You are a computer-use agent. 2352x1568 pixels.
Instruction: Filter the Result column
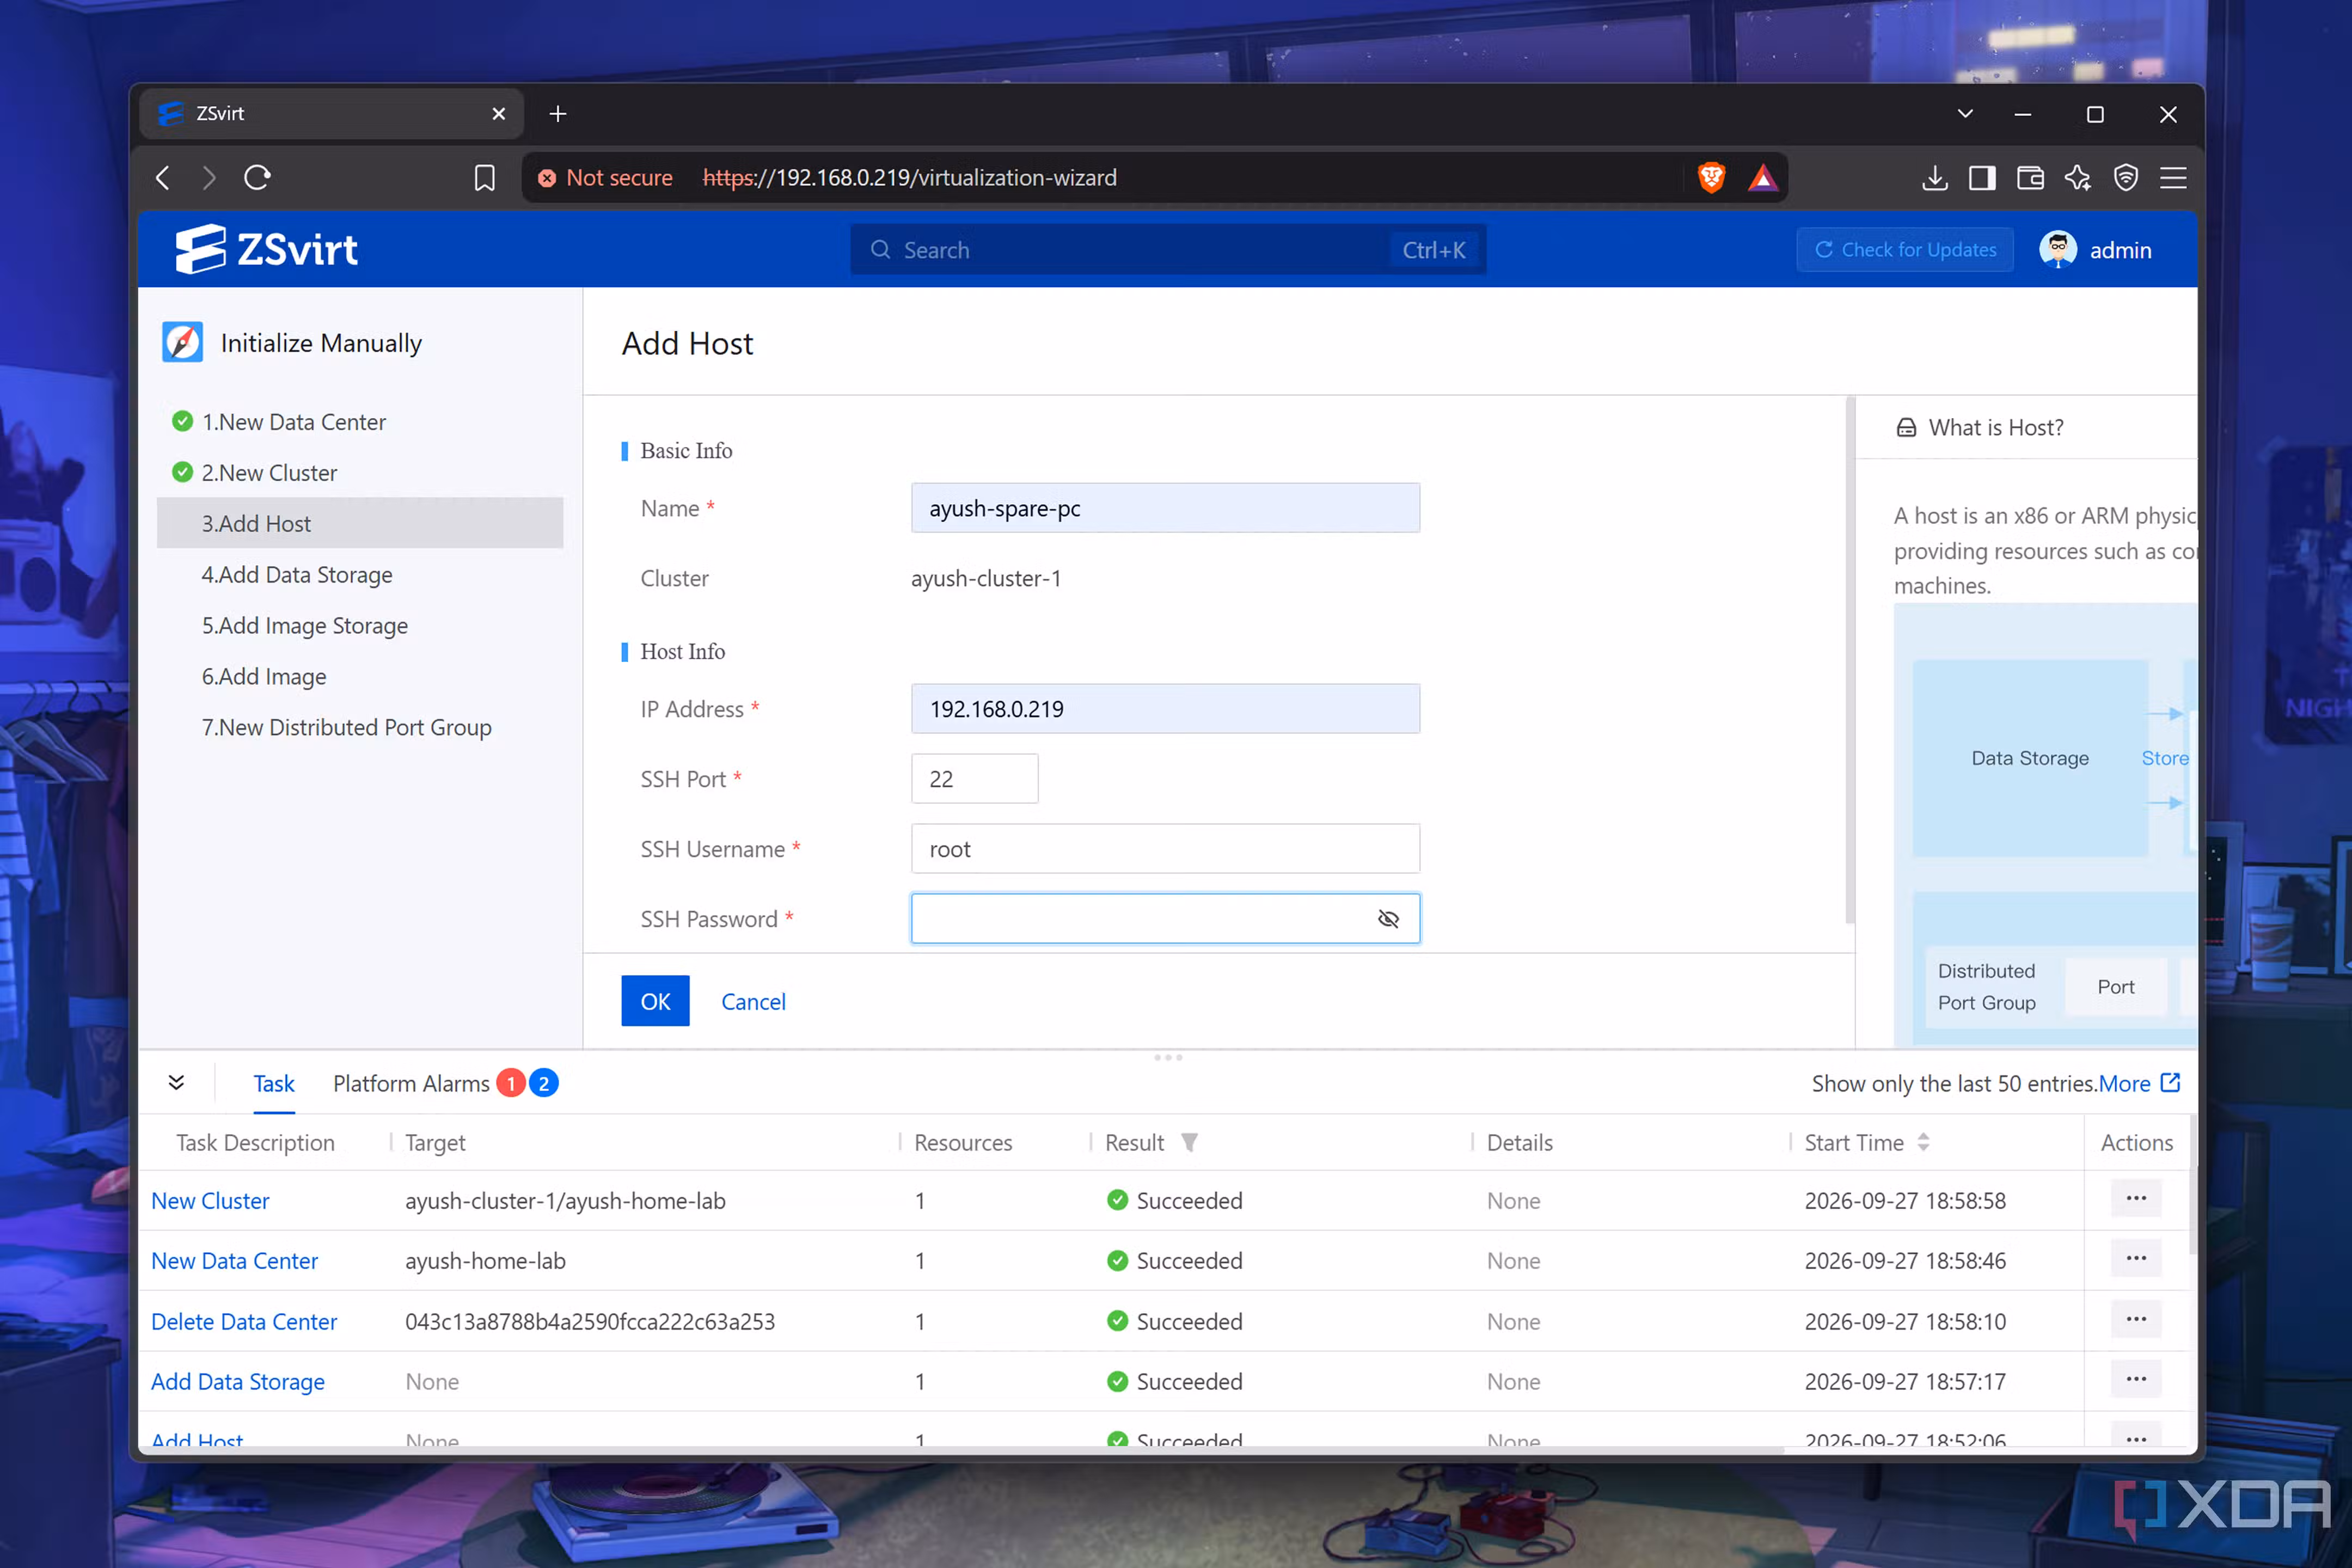pos(1189,1142)
